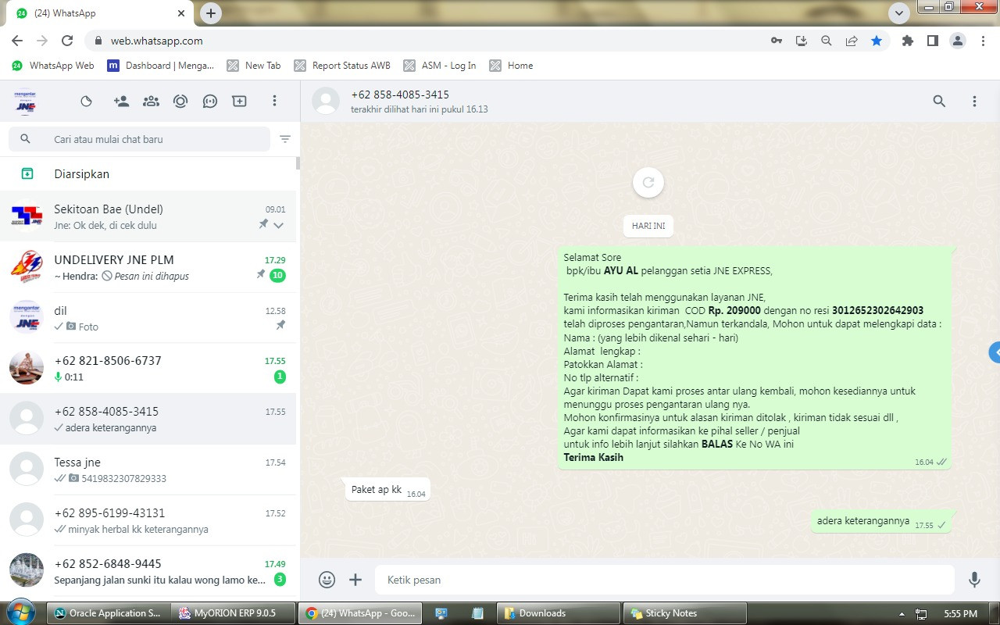The image size is (1000, 625).
Task: Click the saved password key icon
Action: (x=777, y=41)
